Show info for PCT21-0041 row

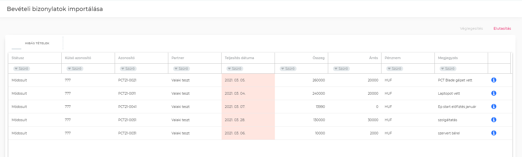click(494, 107)
